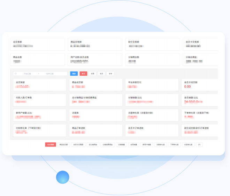
Task: Click the 商品交易额 summary card label
Action: coord(76,42)
